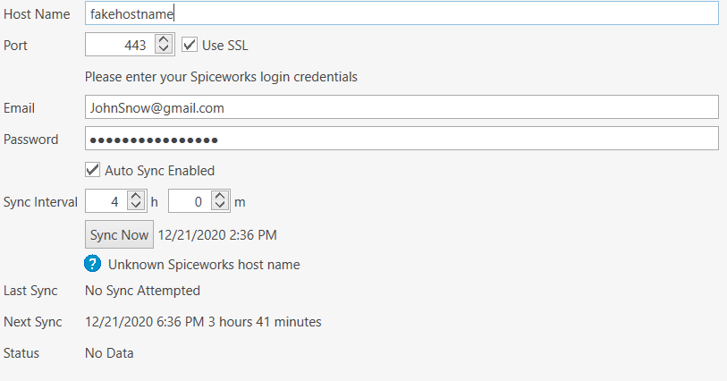Click the No Data status value

coord(109,353)
